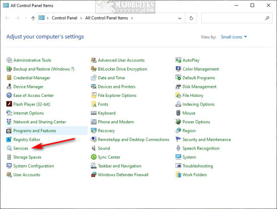Open Power Options icon
277x209 pixels.
click(178, 122)
